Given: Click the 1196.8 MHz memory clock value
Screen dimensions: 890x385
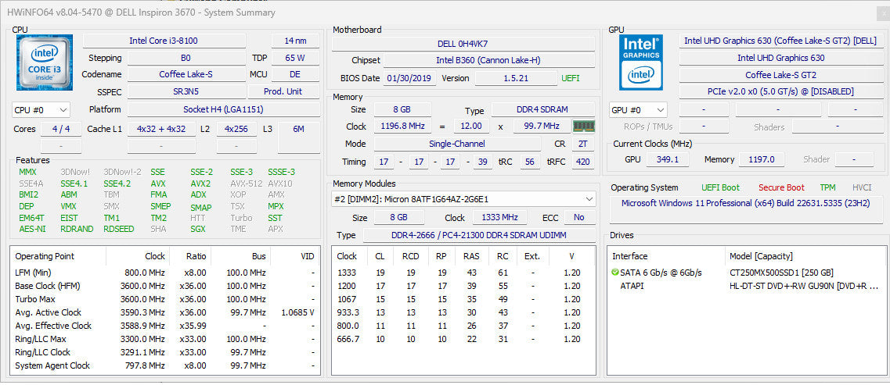Looking at the screenshot, I should tap(402, 127).
